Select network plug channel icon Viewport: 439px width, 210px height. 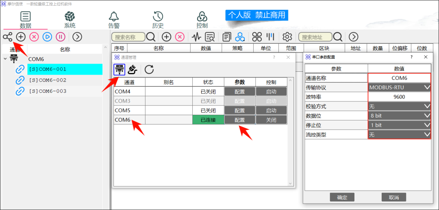coord(133,69)
